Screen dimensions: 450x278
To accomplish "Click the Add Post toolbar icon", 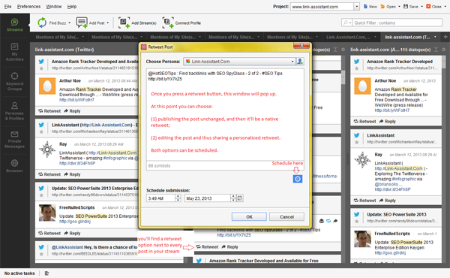I will click(x=82, y=23).
